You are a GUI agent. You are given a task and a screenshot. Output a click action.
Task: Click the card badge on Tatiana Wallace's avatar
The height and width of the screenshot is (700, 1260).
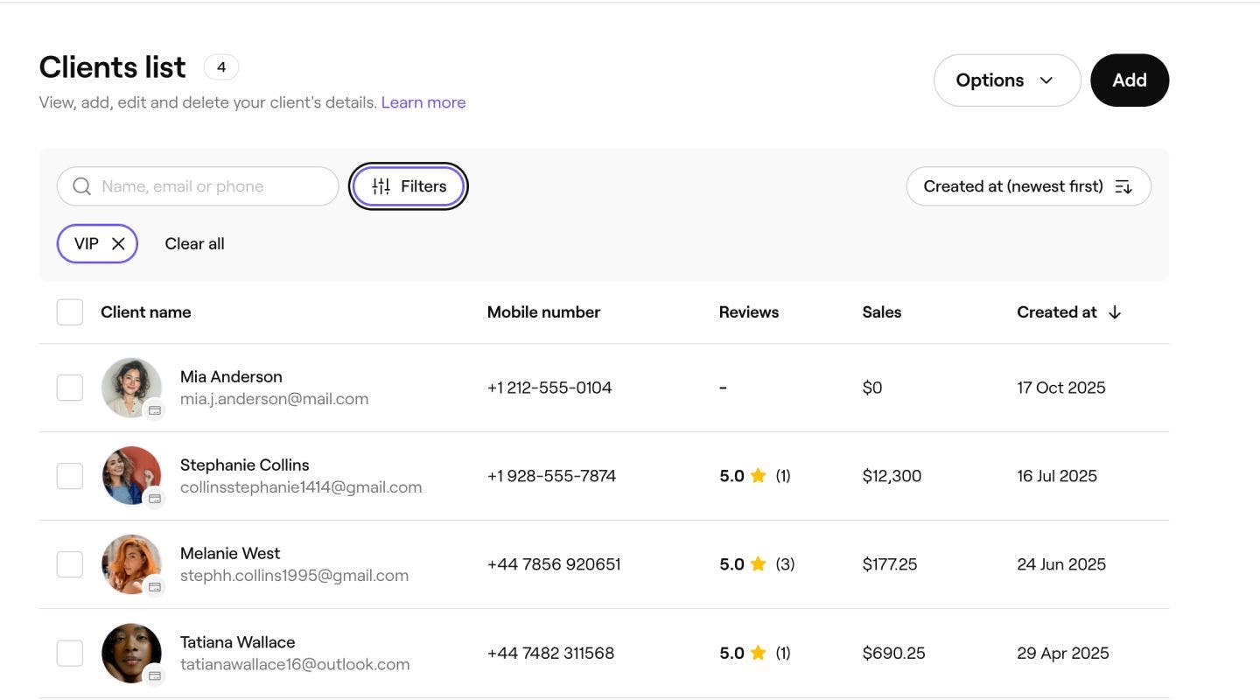[155, 675]
